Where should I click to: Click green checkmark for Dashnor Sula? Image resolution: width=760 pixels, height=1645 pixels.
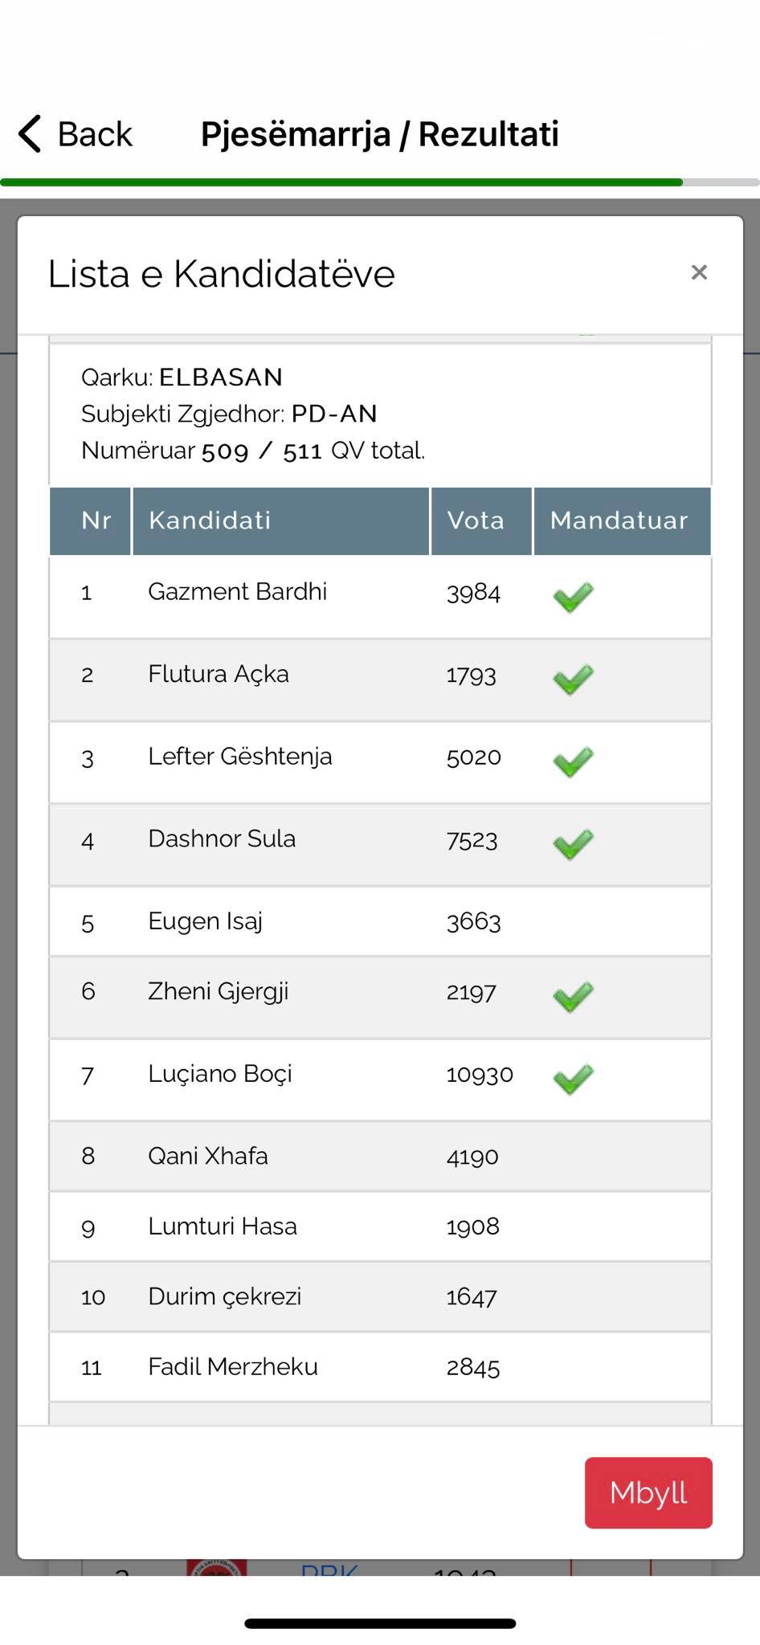[573, 844]
